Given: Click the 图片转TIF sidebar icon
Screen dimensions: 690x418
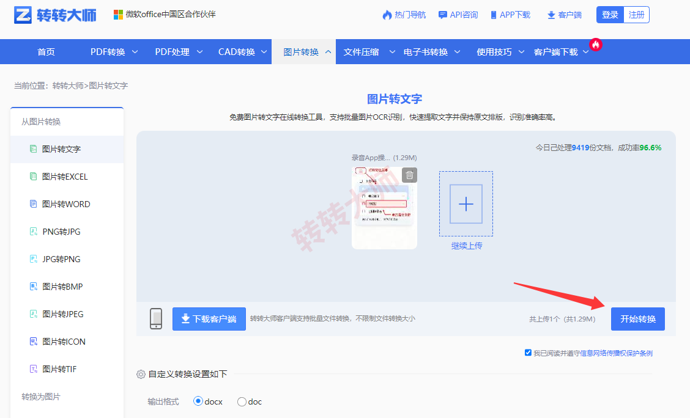Looking at the screenshot, I should click(x=33, y=369).
